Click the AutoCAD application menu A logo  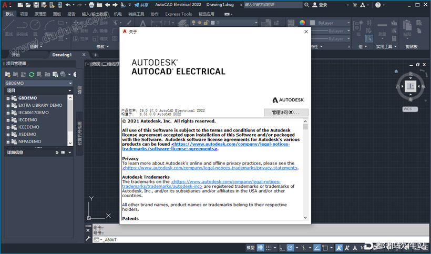click(x=5, y=5)
